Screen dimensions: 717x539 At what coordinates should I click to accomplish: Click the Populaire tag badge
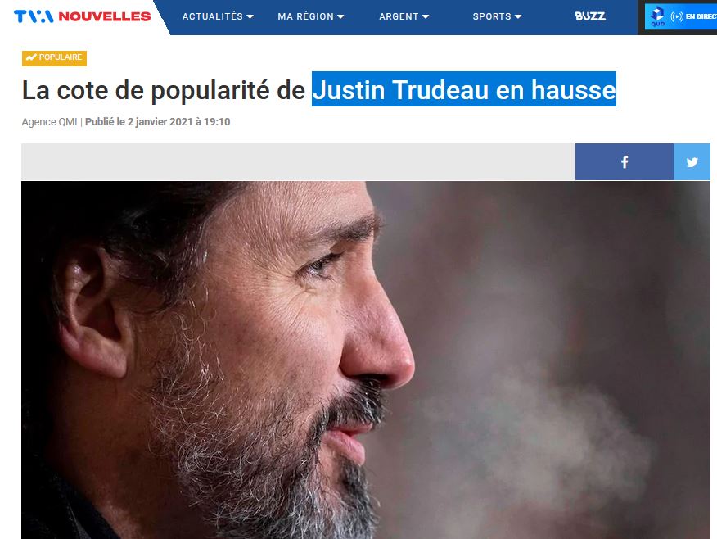(x=54, y=57)
